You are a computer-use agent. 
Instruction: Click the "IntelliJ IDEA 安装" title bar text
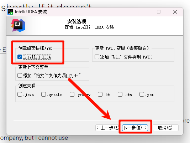pos(31,12)
